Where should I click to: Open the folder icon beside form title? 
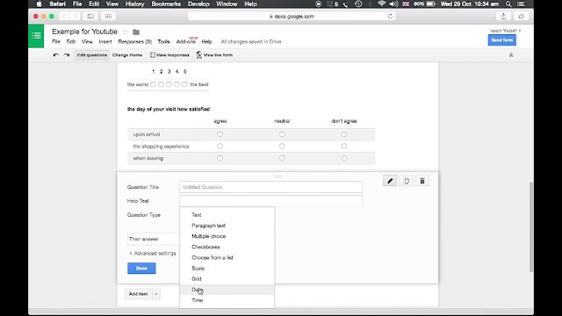(136, 32)
